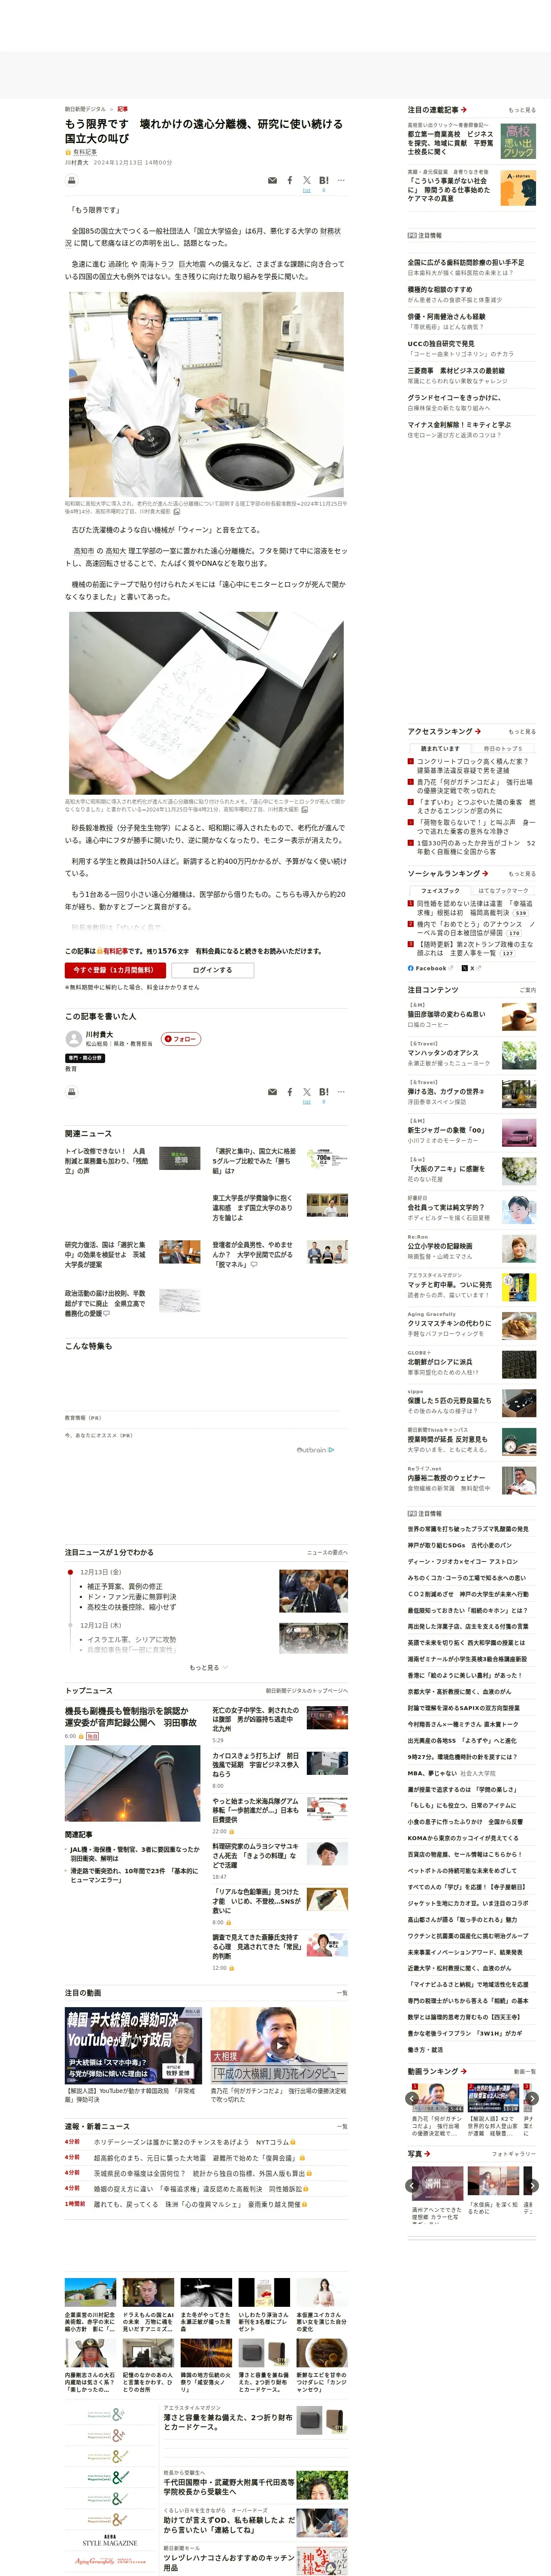Click next arrow on video ranking carousel
551x2576 pixels.
click(x=532, y=2098)
